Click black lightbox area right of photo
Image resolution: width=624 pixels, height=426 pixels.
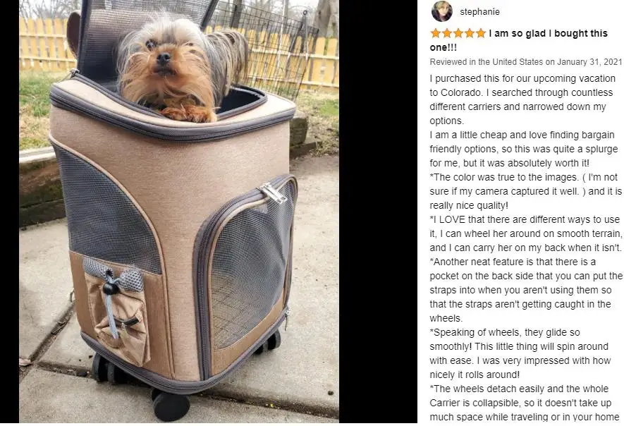(x=378, y=212)
